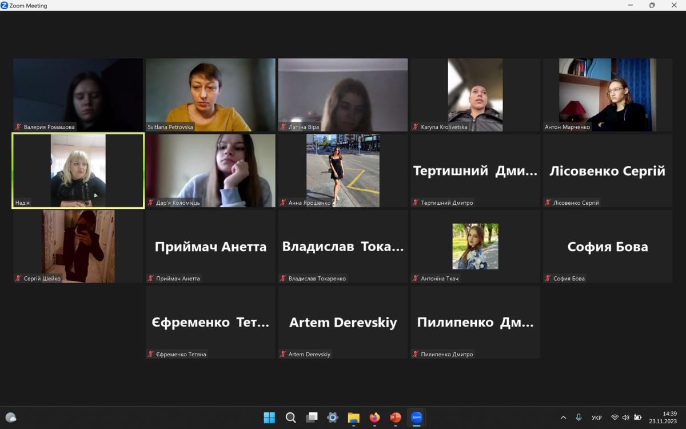686x429 pixels.
Task: Open Wi-Fi network settings tray icon
Action: 615,418
